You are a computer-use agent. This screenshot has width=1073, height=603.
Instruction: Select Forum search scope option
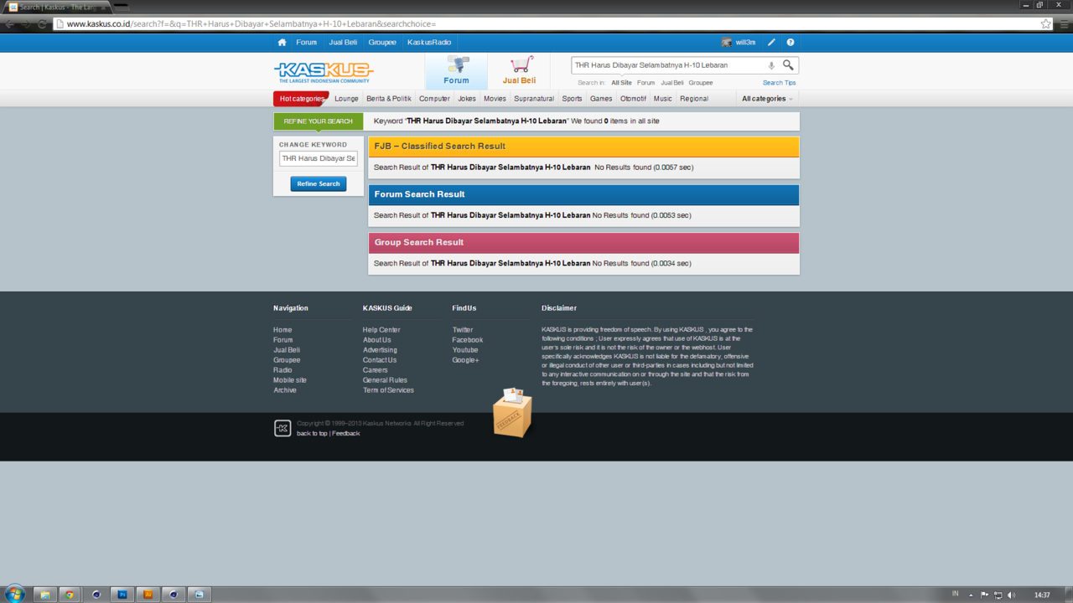tap(645, 83)
